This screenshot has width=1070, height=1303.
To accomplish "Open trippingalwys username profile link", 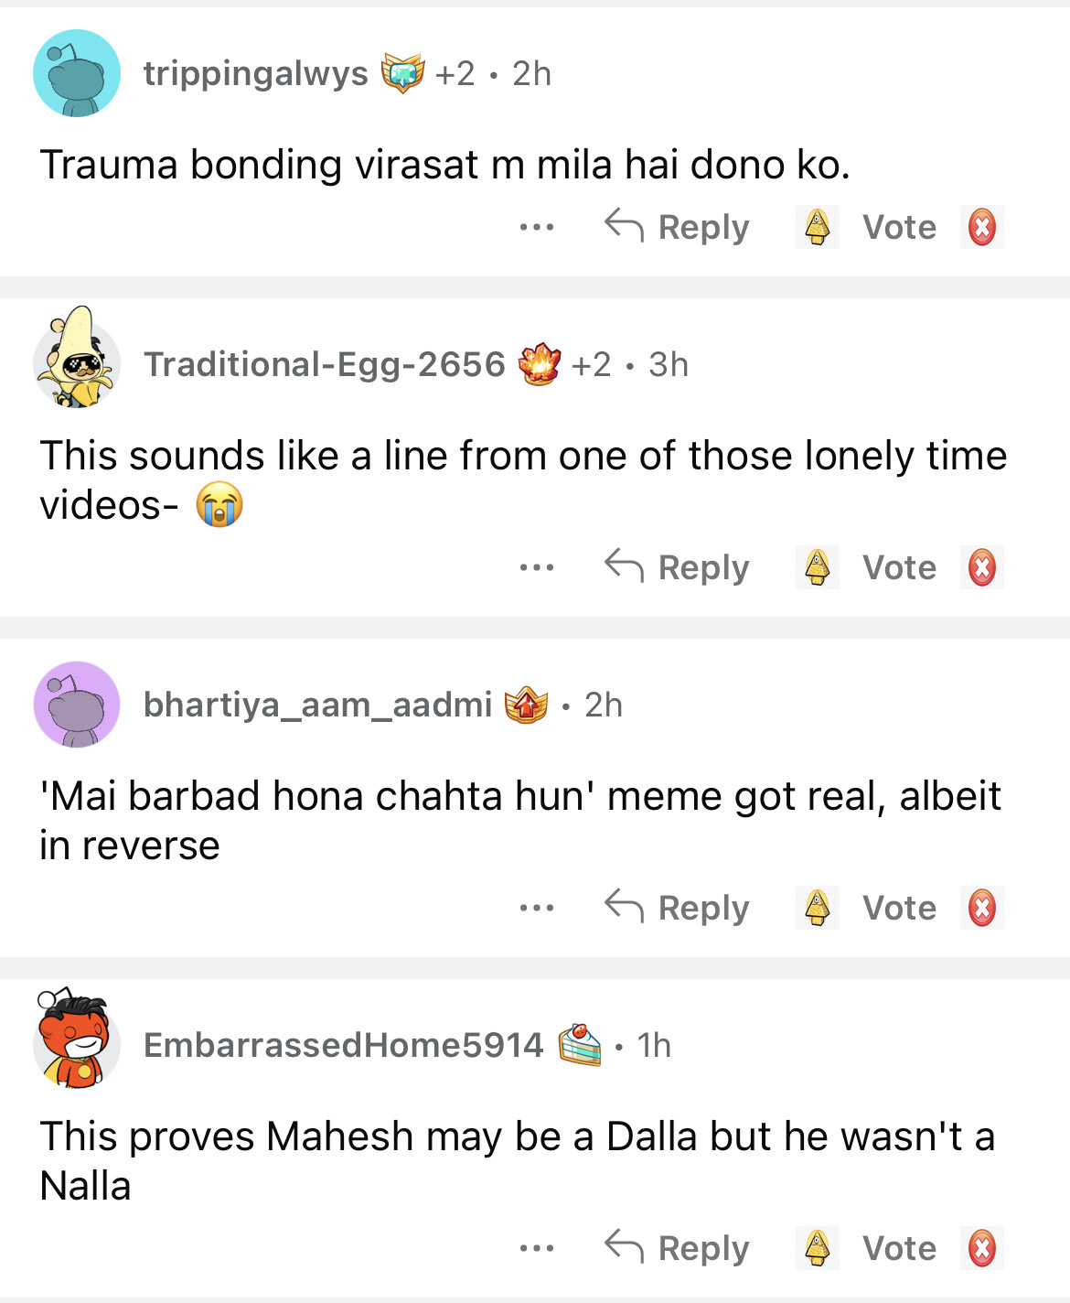I will tap(255, 73).
